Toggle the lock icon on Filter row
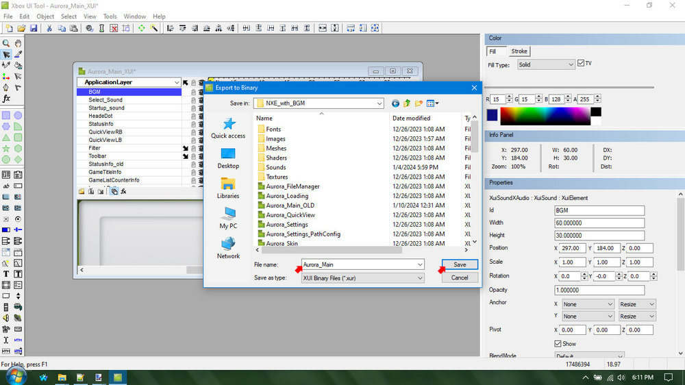This screenshot has width=685, height=385. (x=193, y=148)
